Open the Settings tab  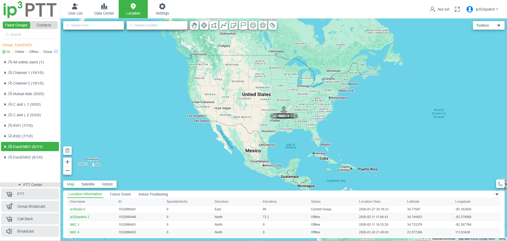click(x=162, y=9)
